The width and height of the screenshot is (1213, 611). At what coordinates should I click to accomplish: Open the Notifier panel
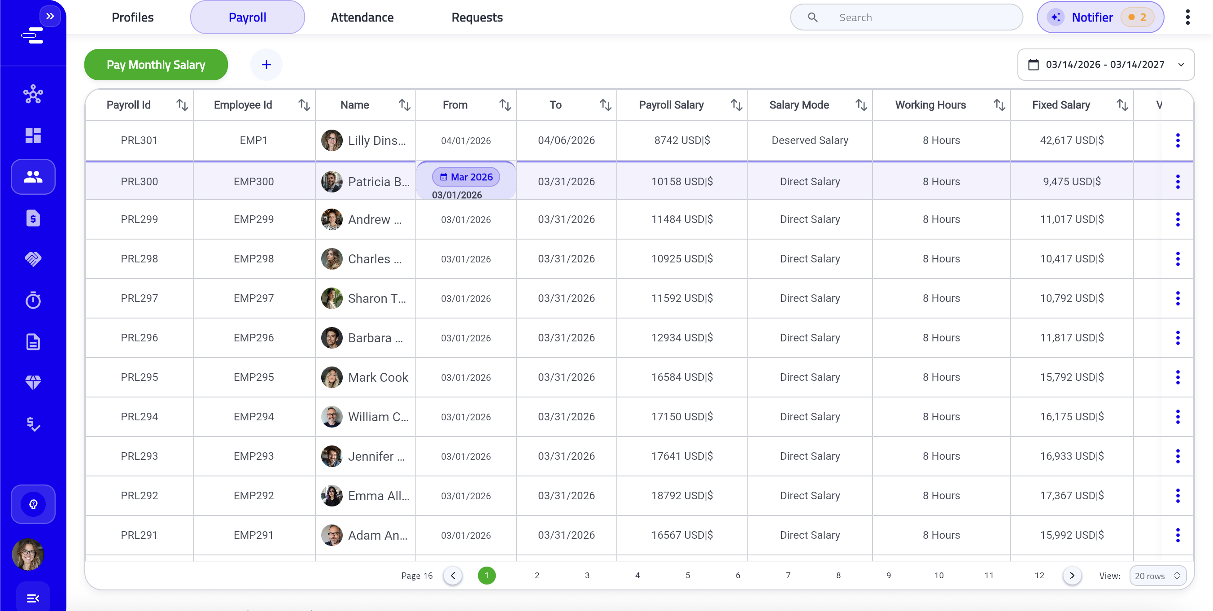(x=1100, y=17)
